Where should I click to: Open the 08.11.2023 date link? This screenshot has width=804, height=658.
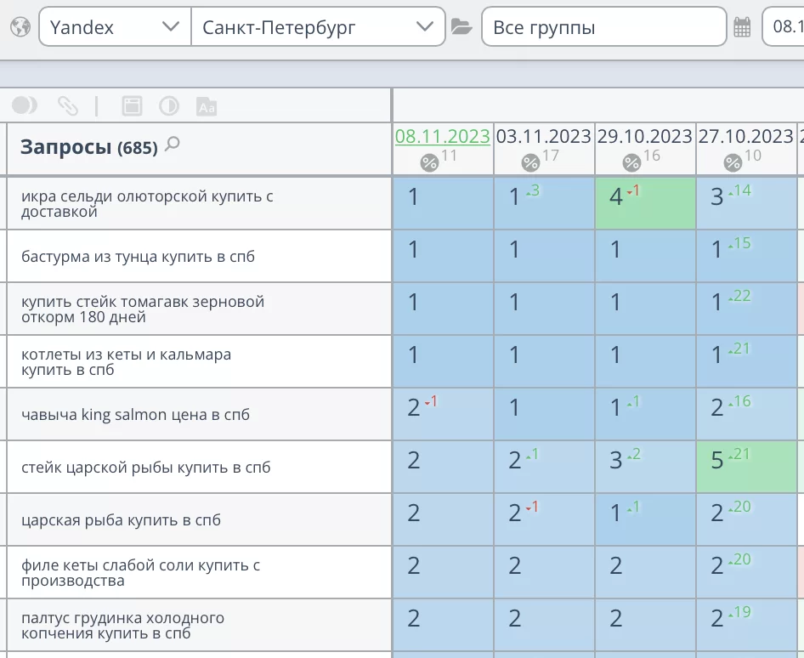pos(443,136)
